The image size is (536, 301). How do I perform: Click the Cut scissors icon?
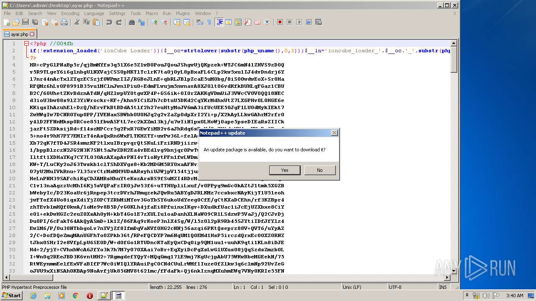click(77, 22)
